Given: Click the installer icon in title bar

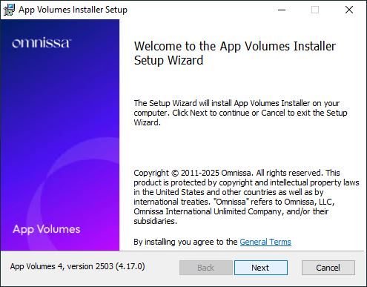Looking at the screenshot, I should tap(9, 10).
